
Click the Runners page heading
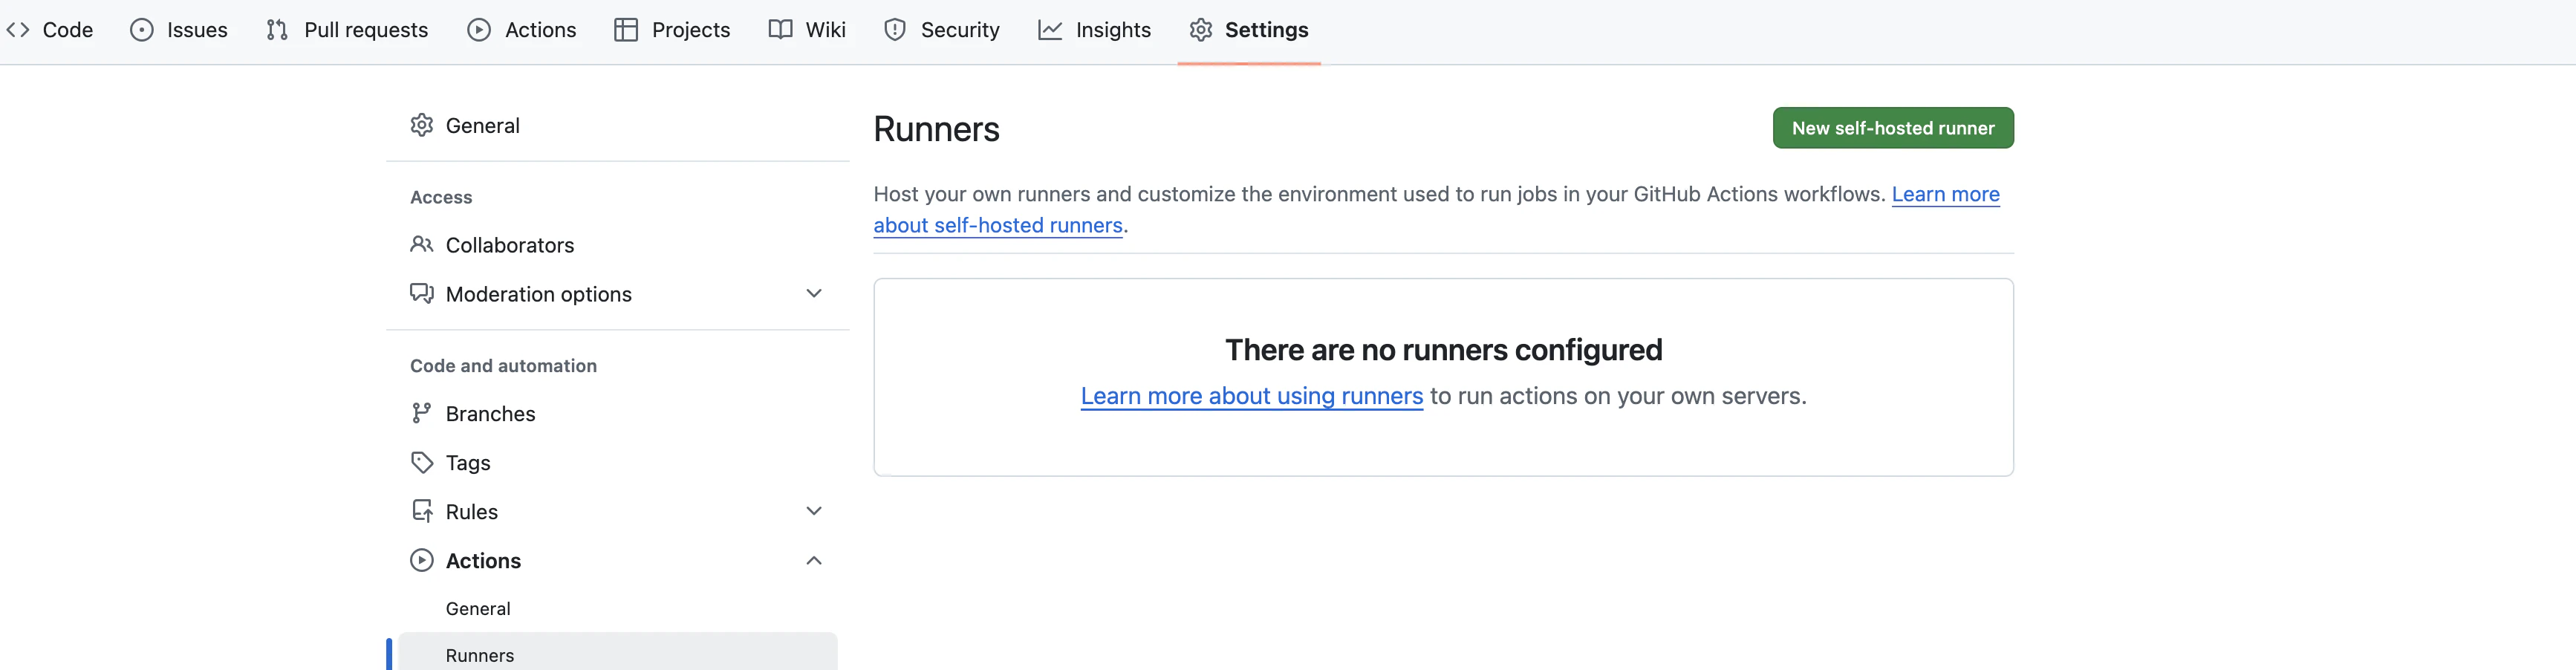click(936, 129)
